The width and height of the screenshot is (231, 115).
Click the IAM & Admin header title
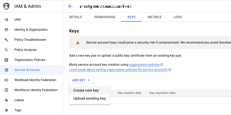pyautogui.click(x=28, y=6)
